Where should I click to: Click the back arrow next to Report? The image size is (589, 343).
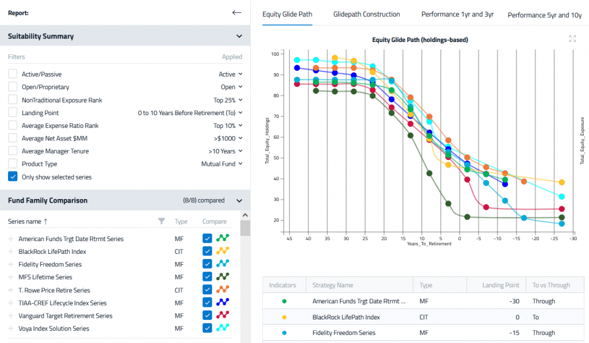(236, 13)
